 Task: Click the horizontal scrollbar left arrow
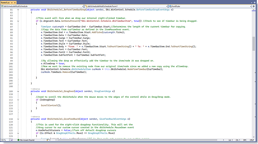(x=56, y=140)
